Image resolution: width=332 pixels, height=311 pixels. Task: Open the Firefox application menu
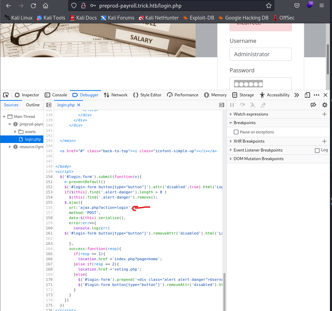pos(322,6)
